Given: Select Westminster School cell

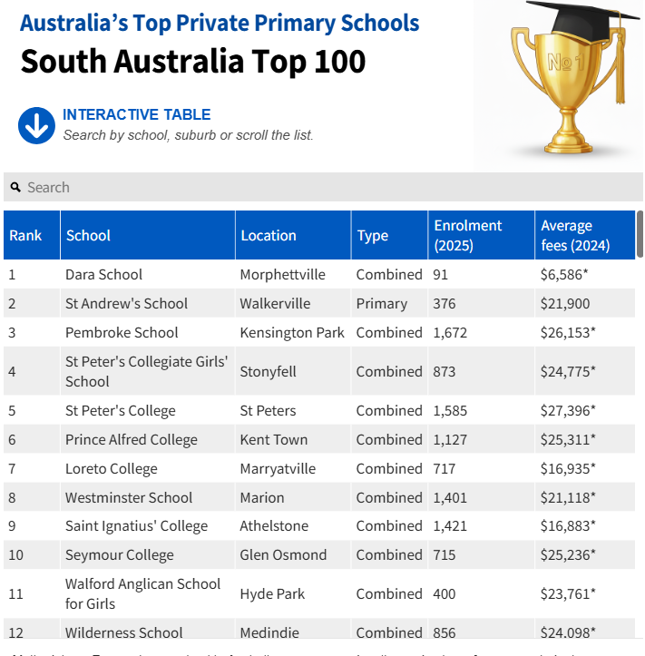Looking at the screenshot, I should 148,497.
